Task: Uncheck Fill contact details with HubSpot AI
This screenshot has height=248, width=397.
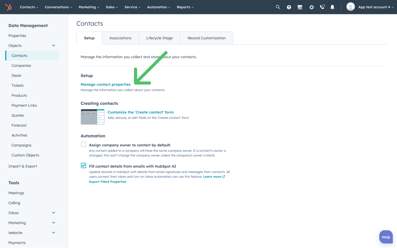Action: [x=83, y=166]
